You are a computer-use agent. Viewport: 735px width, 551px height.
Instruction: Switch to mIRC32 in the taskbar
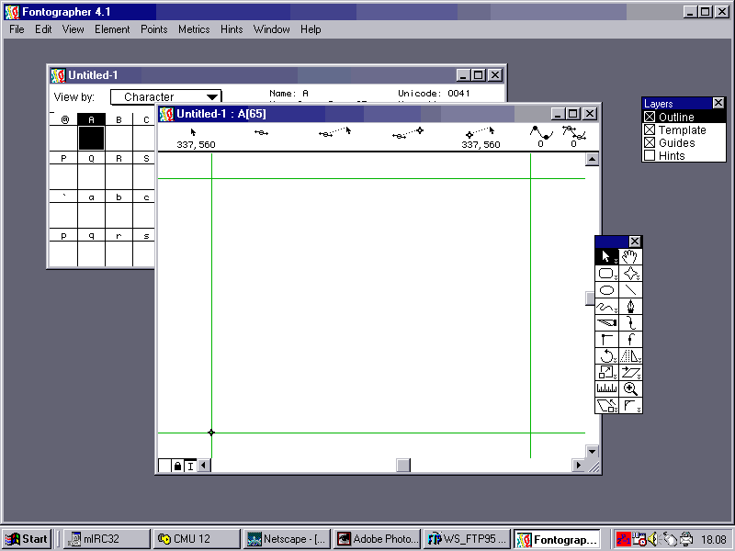[107, 539]
